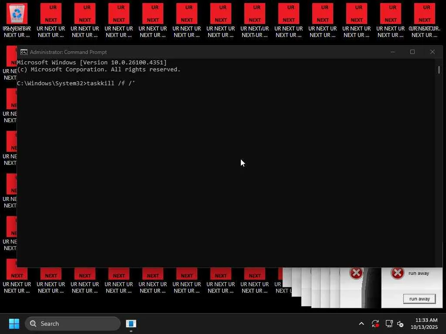
Task: Click the "Administrator: Command Prompt" title text
Action: point(68,52)
